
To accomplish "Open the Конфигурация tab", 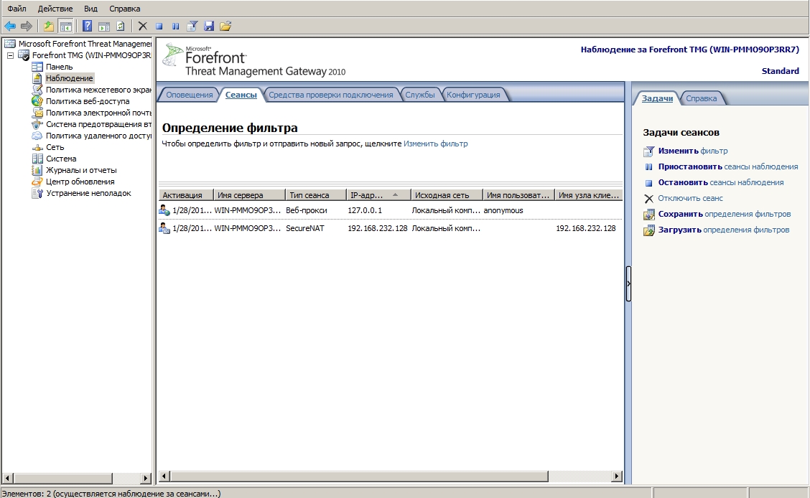I will [x=473, y=95].
